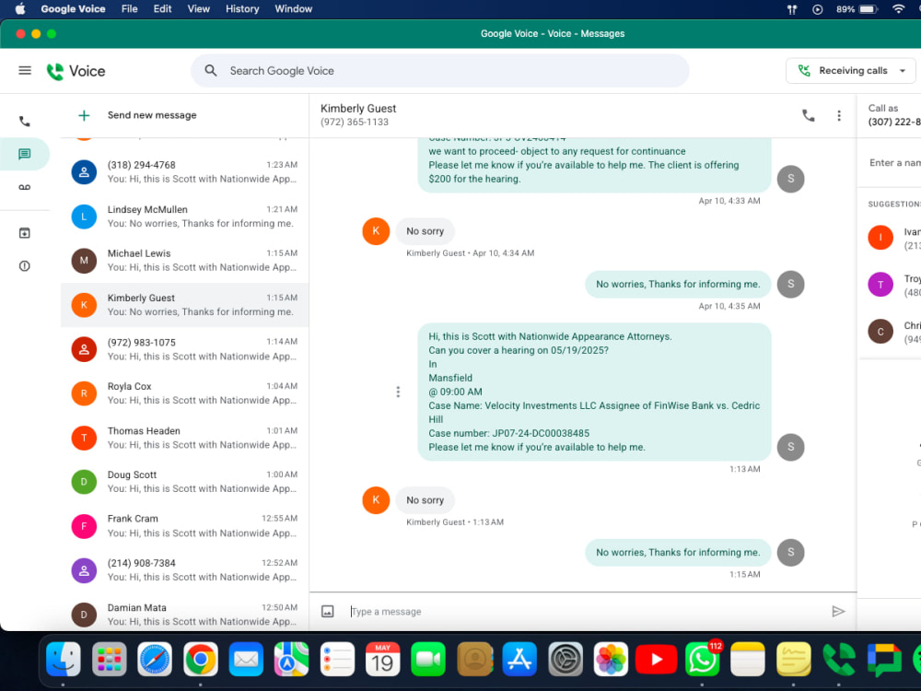Click the Wi-Fi status icon
Screen dimensions: 921x691
pyautogui.click(x=897, y=9)
